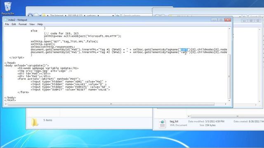
Task: Click the '</html>' closing tag
Action: click(10, 100)
